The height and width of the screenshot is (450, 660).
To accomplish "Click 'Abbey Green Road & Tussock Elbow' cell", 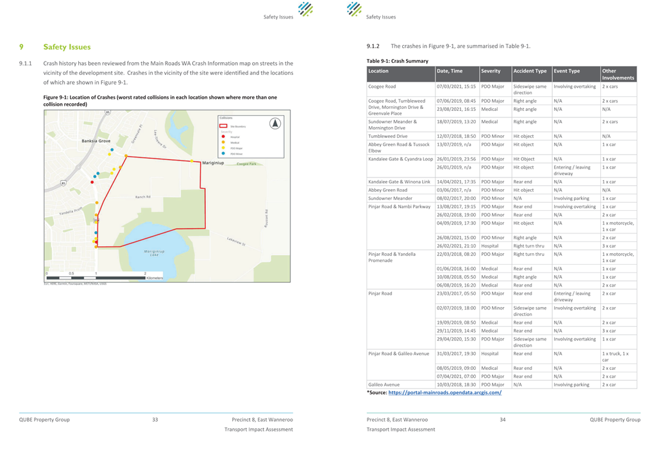I will [401, 147].
